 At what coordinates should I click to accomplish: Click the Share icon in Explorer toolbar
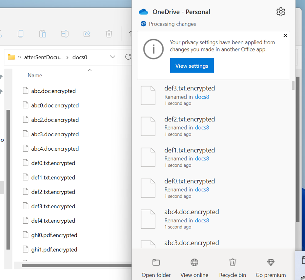(87, 34)
